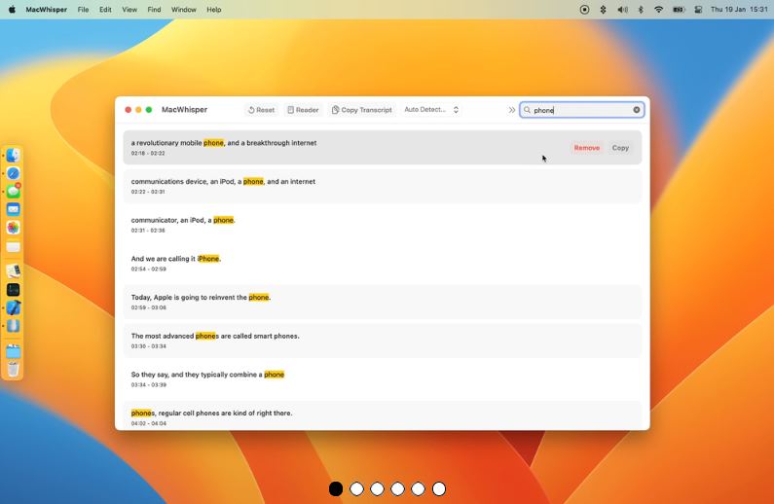Select 'phones, regular cell phones are kind of right there.'
Image resolution: width=774 pixels, height=504 pixels.
point(382,415)
